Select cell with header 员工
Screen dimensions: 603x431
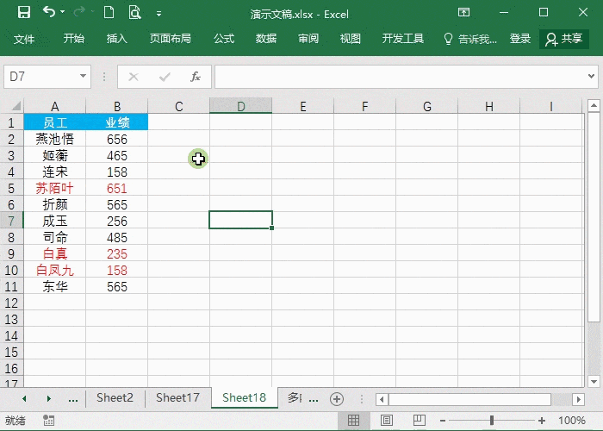54,122
